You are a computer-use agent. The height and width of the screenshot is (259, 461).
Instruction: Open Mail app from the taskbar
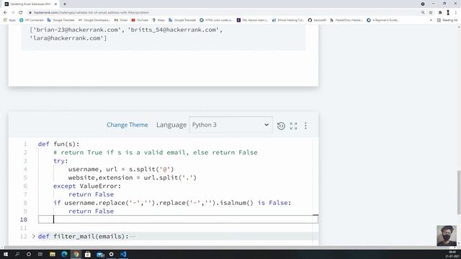pyautogui.click(x=100, y=254)
